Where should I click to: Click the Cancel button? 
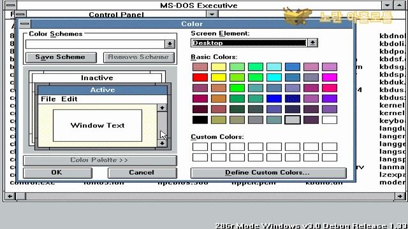[x=142, y=172]
